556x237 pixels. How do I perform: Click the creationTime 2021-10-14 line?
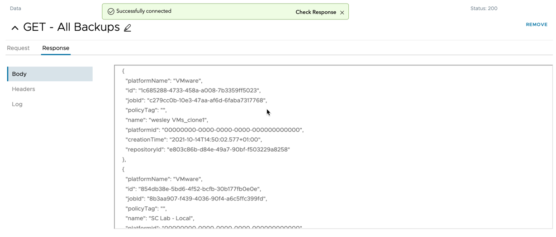194,139
